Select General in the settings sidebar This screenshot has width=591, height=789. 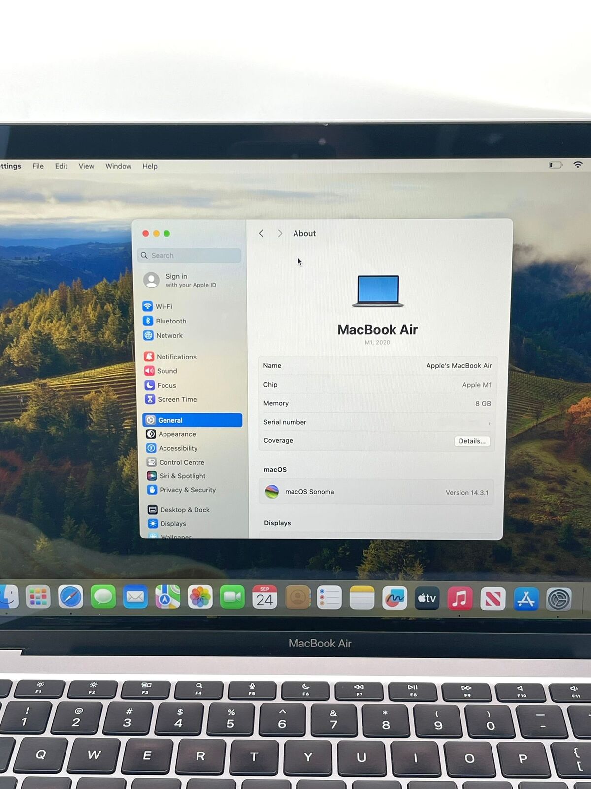click(192, 420)
